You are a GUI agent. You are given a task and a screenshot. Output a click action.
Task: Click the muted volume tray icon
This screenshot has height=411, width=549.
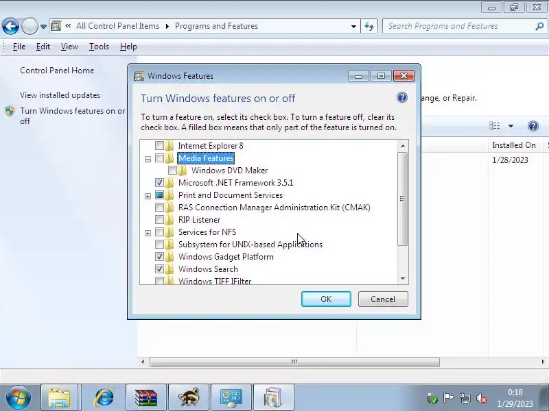(x=482, y=398)
